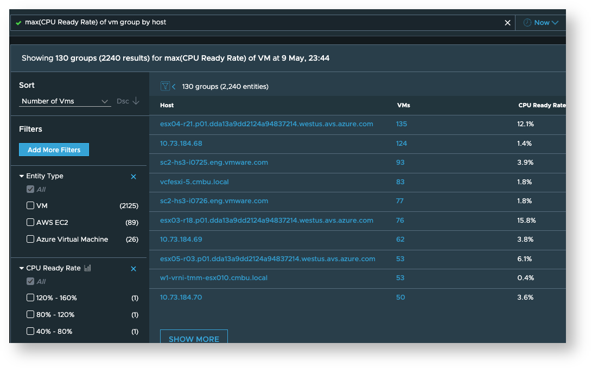Screen dimensions: 592x369
Task: Remove Entity Type filter with X
Action: tap(133, 177)
